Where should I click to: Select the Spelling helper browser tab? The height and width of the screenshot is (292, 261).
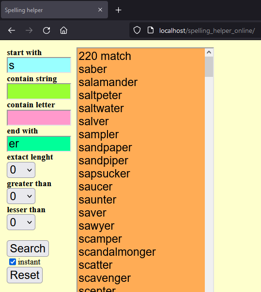(x=55, y=10)
